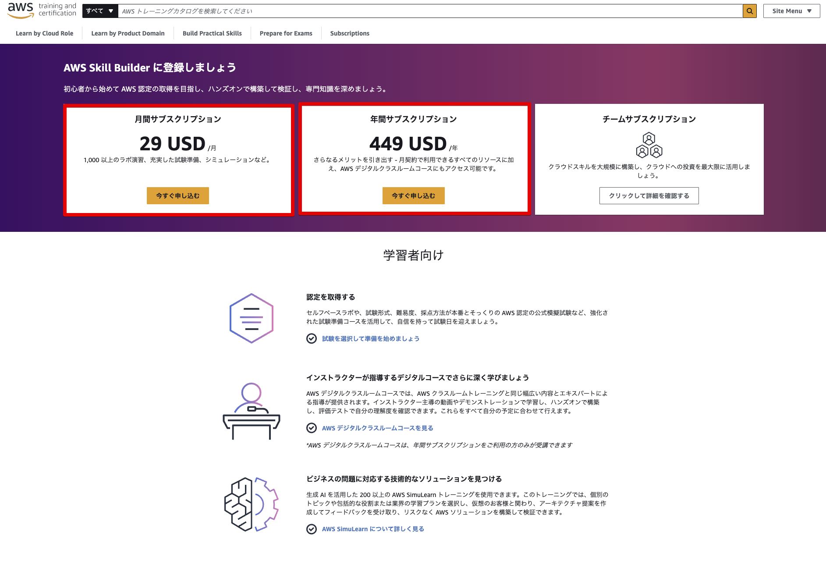Viewport: 826px width, 561px height.
Task: Open link AWS デジタルクラスルームコースを見る
Action: pos(378,428)
